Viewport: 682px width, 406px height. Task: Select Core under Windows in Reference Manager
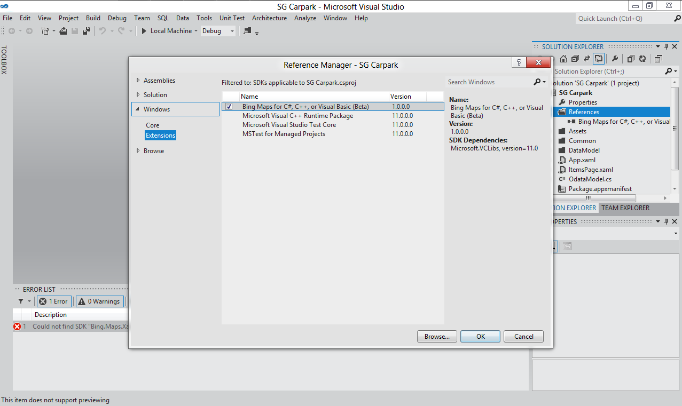click(x=153, y=125)
